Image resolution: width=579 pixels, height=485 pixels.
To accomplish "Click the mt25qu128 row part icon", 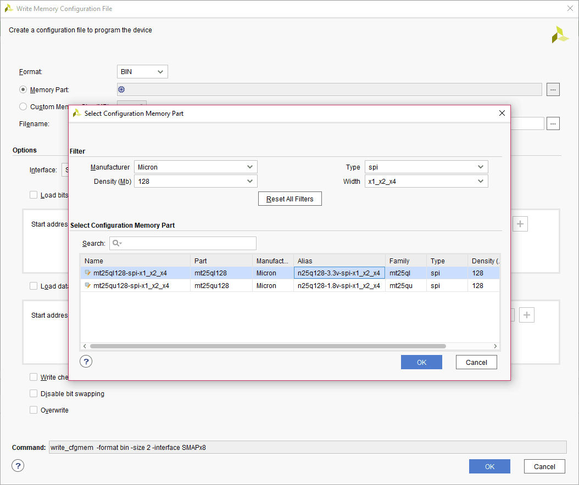I will coord(88,286).
